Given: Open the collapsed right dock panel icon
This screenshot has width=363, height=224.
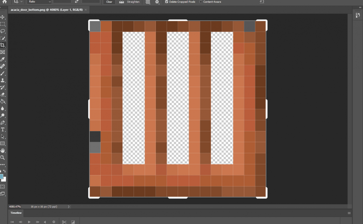Looking at the screenshot, I should point(358,15).
